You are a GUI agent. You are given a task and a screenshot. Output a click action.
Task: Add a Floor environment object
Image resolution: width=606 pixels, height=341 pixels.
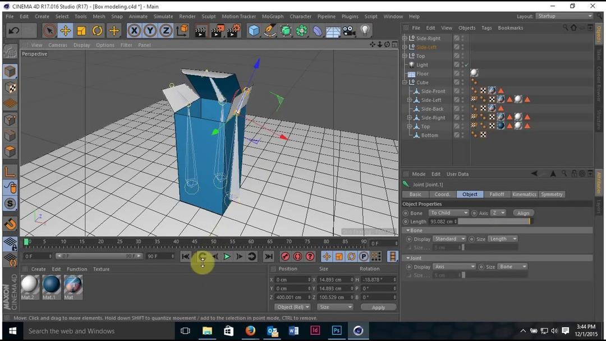click(333, 30)
